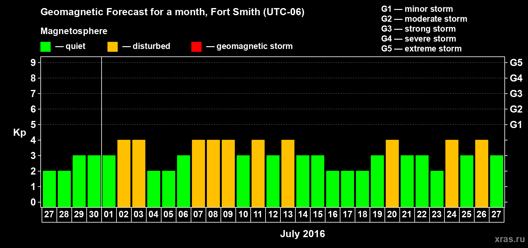Click the G5 label on right axis

coord(516,63)
